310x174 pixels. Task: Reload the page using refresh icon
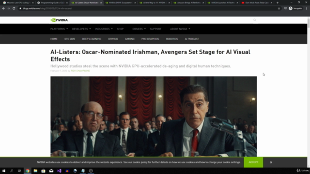click(14, 9)
